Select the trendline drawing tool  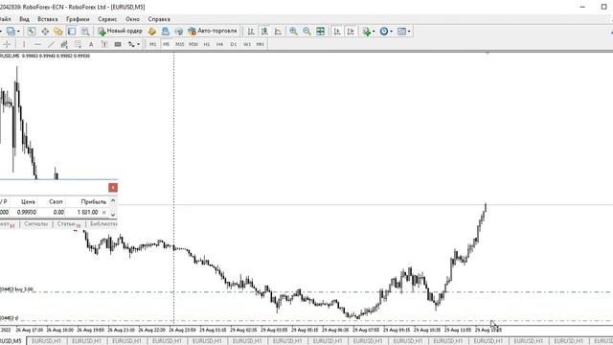tap(51, 44)
